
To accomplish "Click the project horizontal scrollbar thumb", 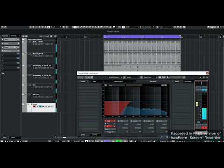I will coord(64,137).
